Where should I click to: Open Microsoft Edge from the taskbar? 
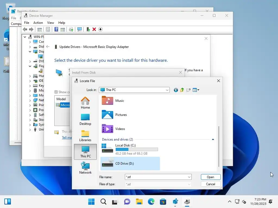pos(151,201)
